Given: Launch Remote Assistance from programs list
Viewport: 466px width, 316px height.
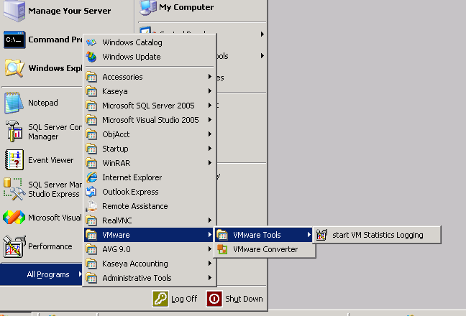Looking at the screenshot, I should coord(149,206).
